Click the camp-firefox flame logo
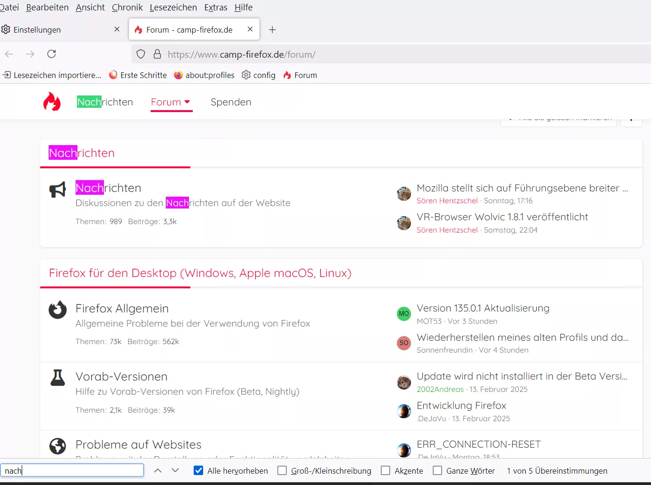Image resolution: width=651 pixels, height=485 pixels. (52, 102)
